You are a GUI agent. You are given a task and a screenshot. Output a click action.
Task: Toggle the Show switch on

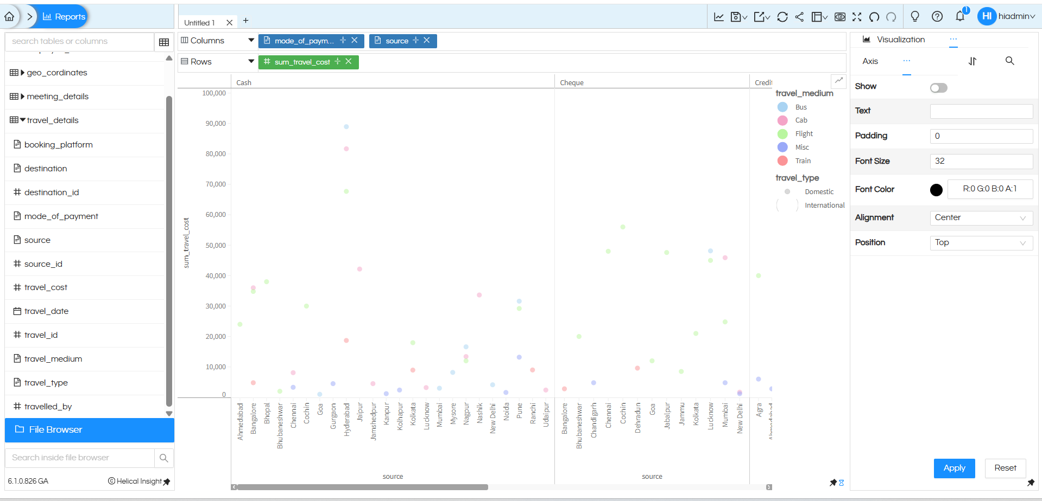[x=938, y=88]
